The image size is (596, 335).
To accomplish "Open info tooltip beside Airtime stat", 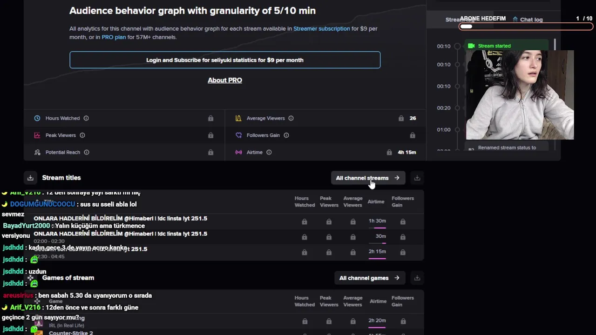I will pyautogui.click(x=269, y=152).
